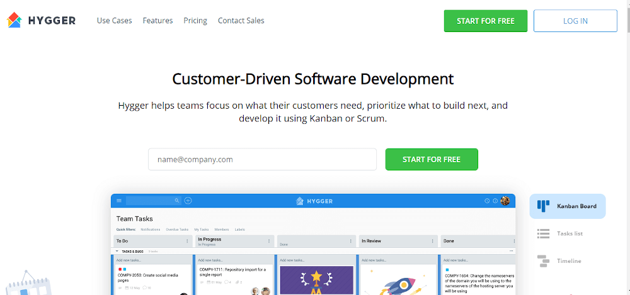Click the comments icon on the COMPY-1711 card
Image resolution: width=630 pixels, height=295 pixels.
(227, 282)
